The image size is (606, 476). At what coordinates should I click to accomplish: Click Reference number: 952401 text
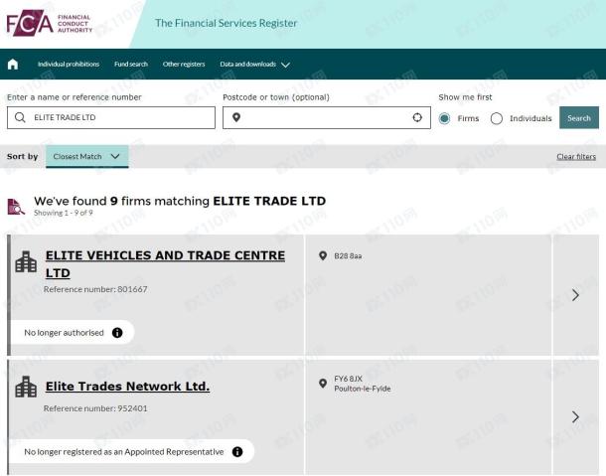pos(95,408)
